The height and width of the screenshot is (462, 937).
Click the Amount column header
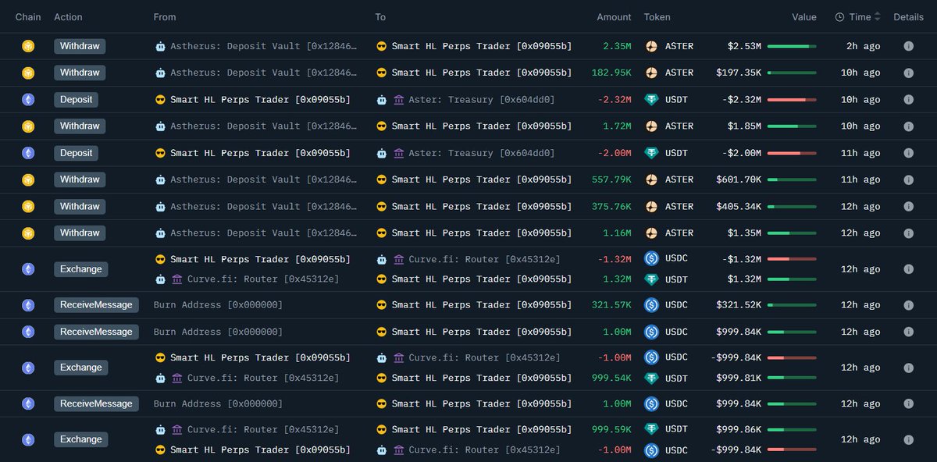coord(614,16)
